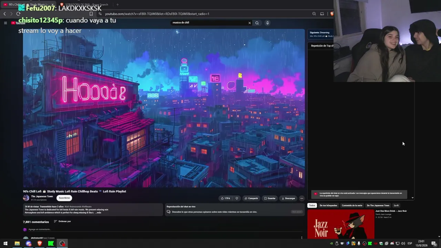This screenshot has width=441, height=248.
Task: Select the Todos filter chip
Action: coord(312,205)
